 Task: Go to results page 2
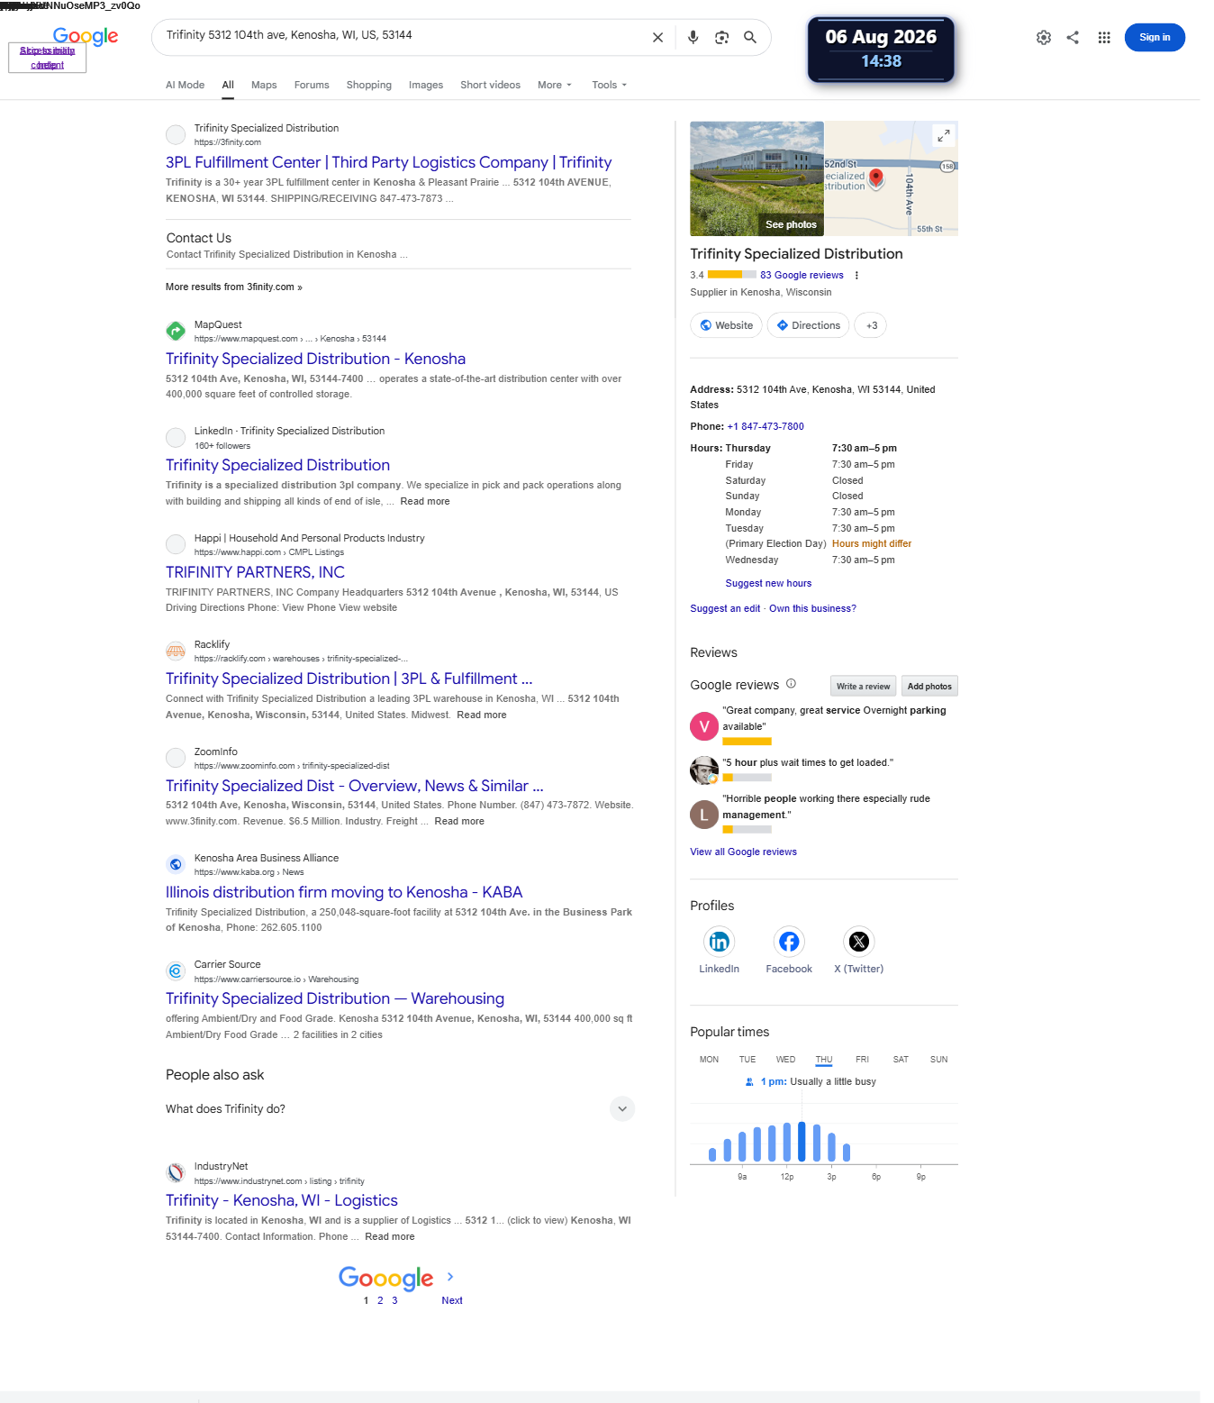click(380, 1300)
